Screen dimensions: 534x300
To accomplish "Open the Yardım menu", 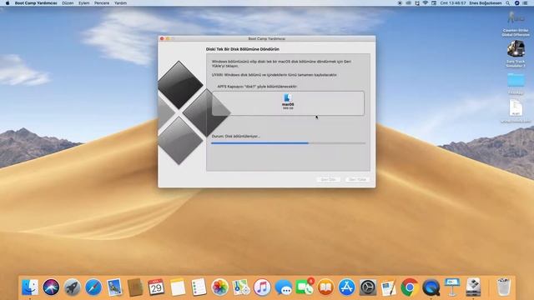I will point(120,2).
